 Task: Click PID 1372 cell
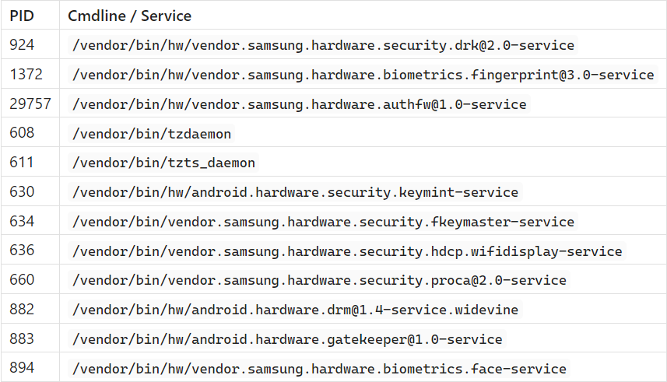[26, 75]
